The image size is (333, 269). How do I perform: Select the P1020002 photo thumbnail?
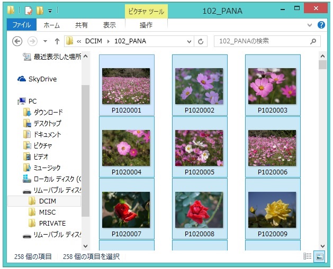click(x=200, y=85)
